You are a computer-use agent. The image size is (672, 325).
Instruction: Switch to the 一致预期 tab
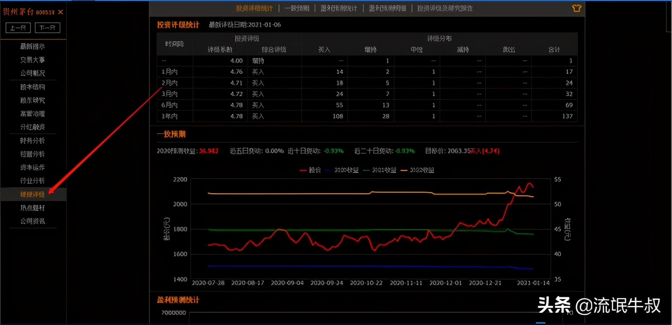[x=297, y=8]
